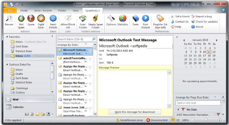Collapse the Favorites group
This screenshot has height=125, width=229.
click(x=7, y=37)
